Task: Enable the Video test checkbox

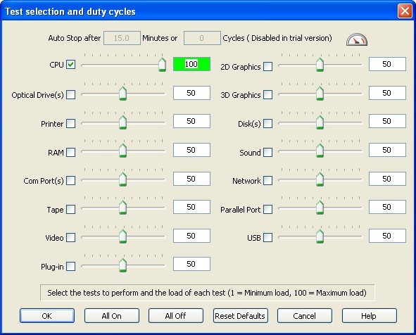Action: coord(70,237)
